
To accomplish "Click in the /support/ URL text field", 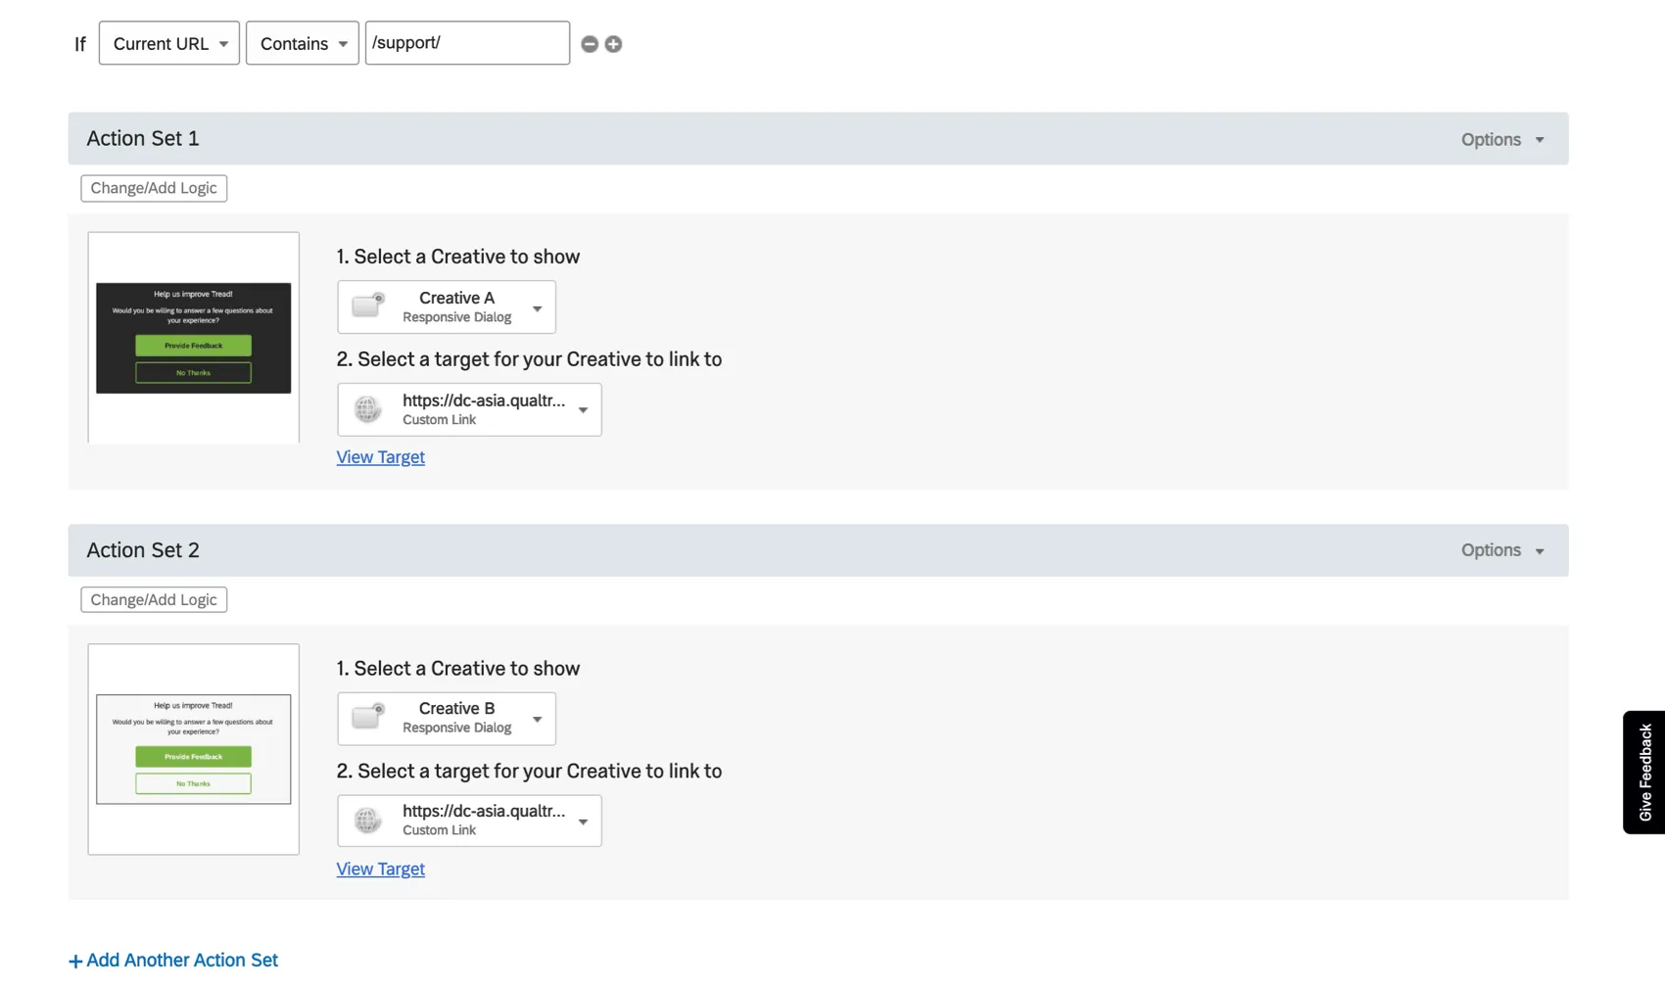I will tap(467, 44).
